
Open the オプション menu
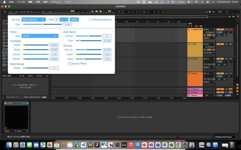point(56,2)
